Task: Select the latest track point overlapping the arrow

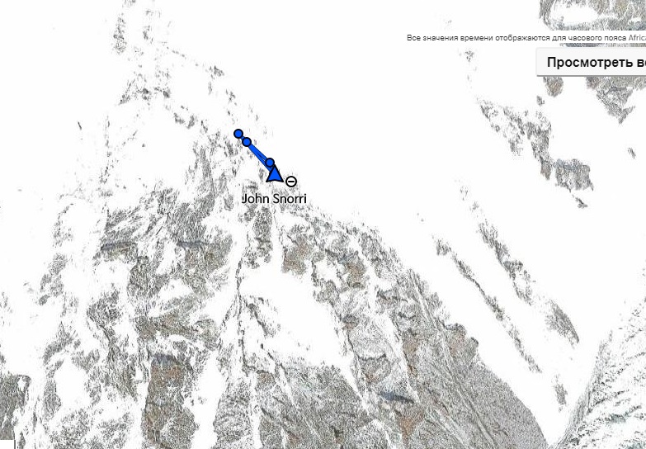Action: tap(270, 163)
